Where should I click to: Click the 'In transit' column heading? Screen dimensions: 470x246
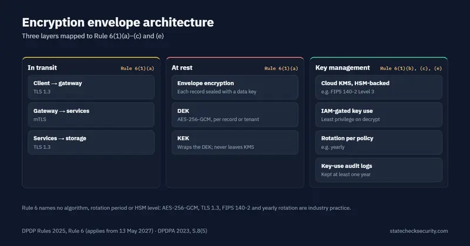coord(42,67)
